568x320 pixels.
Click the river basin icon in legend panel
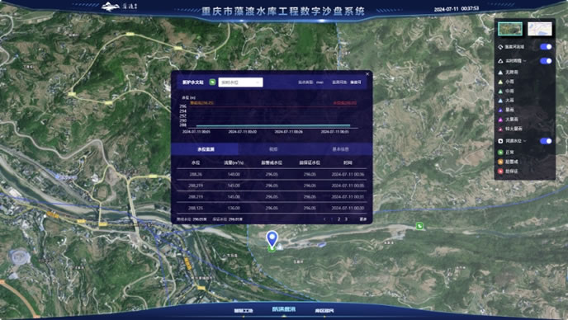500,47
